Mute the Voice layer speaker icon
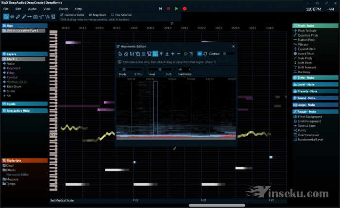The height and width of the screenshot is (208, 340). [4, 64]
